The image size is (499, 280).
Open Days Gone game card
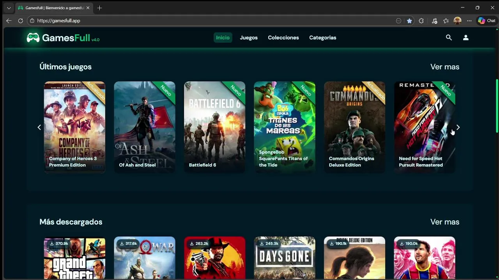pyautogui.click(x=285, y=258)
